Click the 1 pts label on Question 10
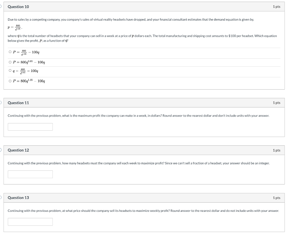 [x=277, y=7]
